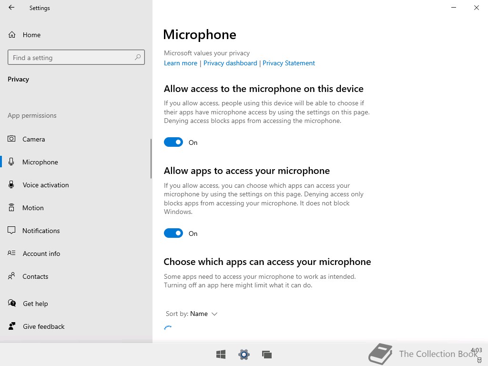Open the Privacy Statement link
This screenshot has height=366, width=488.
[289, 63]
